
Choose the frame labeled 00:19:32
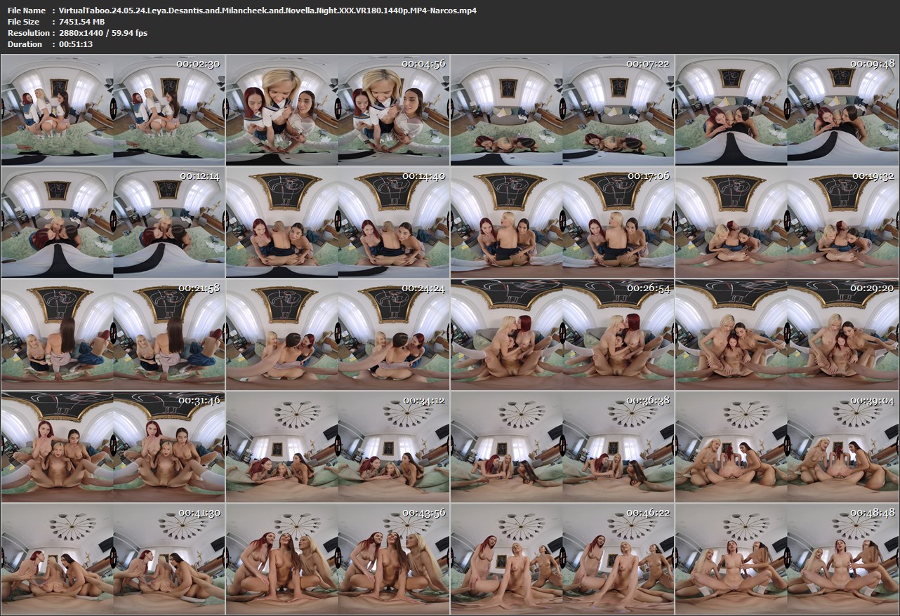(787, 222)
